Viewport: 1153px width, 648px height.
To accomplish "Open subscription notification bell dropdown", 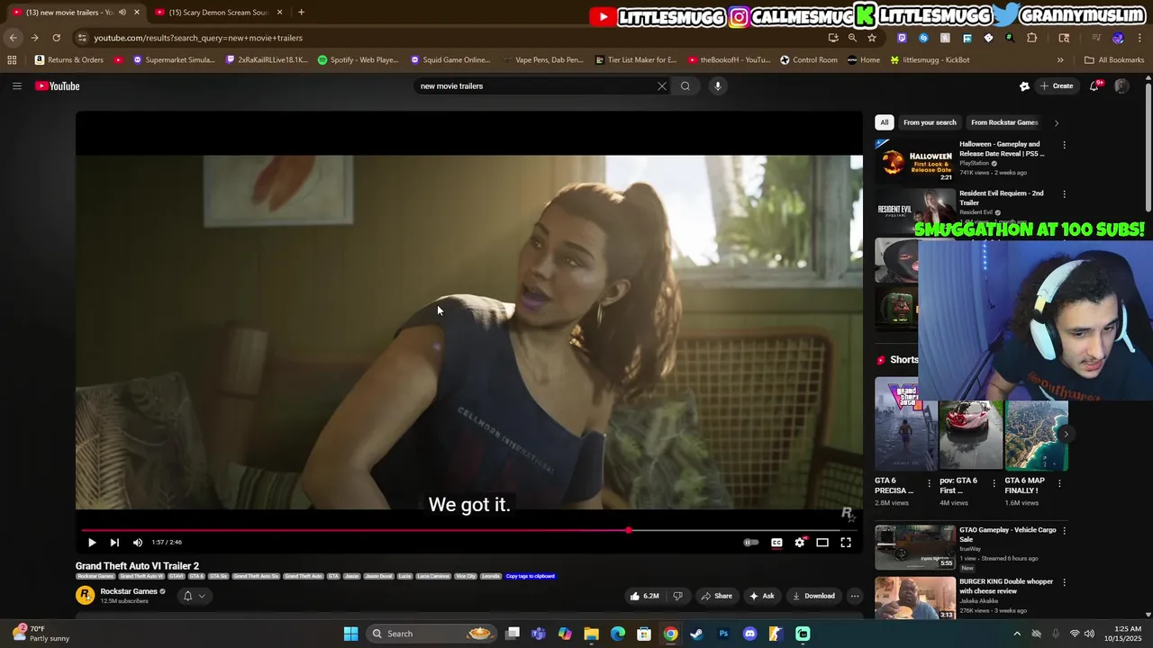I will (194, 596).
